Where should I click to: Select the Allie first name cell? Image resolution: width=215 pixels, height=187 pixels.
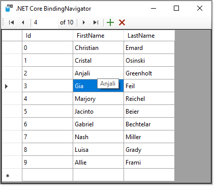98,163
